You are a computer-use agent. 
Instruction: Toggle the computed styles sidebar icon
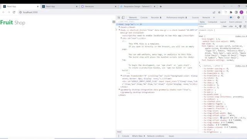click(x=245, y=26)
